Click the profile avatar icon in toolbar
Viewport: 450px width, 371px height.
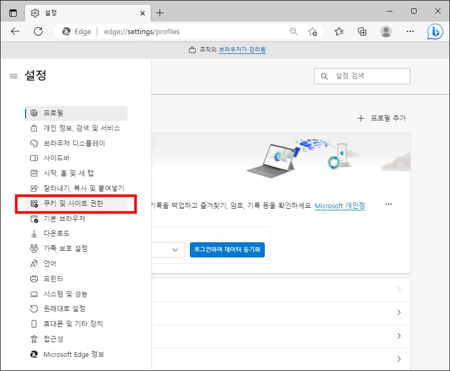pyautogui.click(x=386, y=31)
